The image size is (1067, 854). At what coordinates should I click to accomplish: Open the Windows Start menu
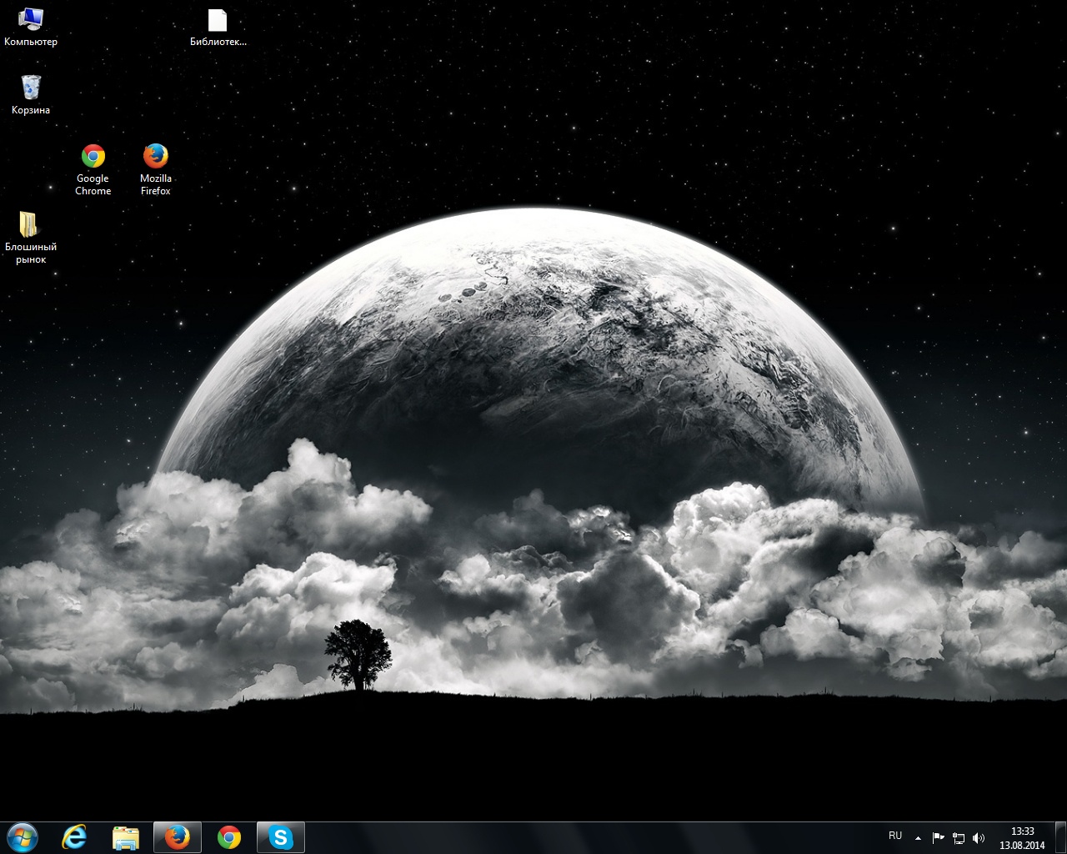coord(22,837)
